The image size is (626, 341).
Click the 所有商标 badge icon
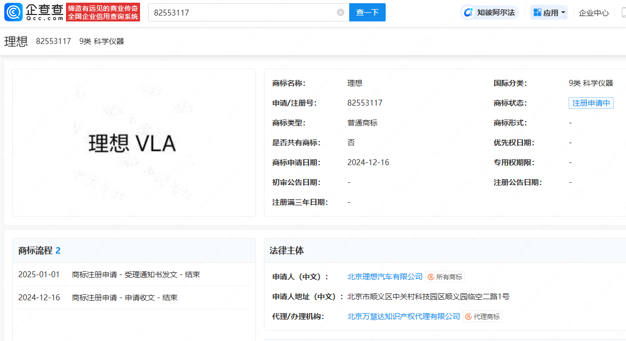[431, 277]
